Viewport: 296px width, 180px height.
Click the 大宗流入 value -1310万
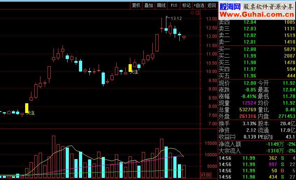coord(275,151)
